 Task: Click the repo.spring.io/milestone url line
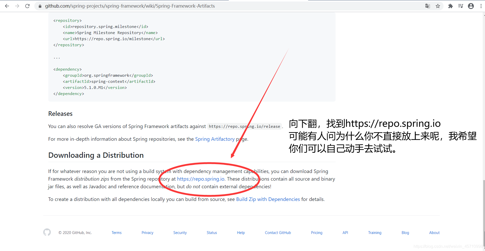114,39
